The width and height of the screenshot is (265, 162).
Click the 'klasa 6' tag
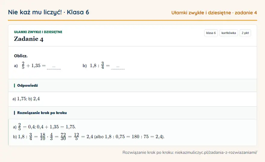tap(211, 33)
